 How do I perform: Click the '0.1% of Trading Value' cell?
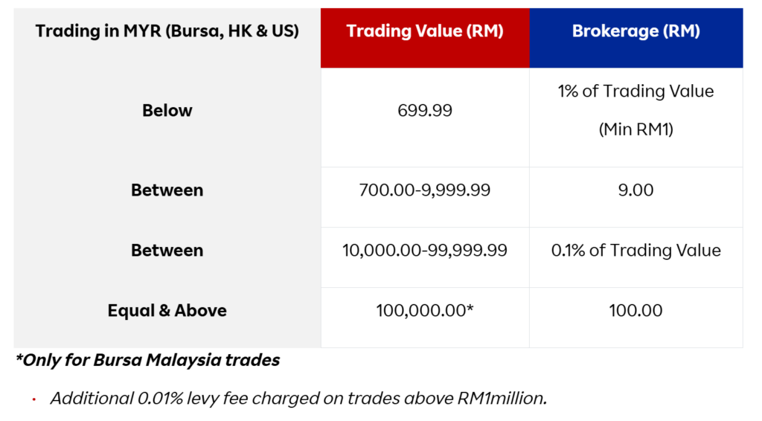pos(635,250)
